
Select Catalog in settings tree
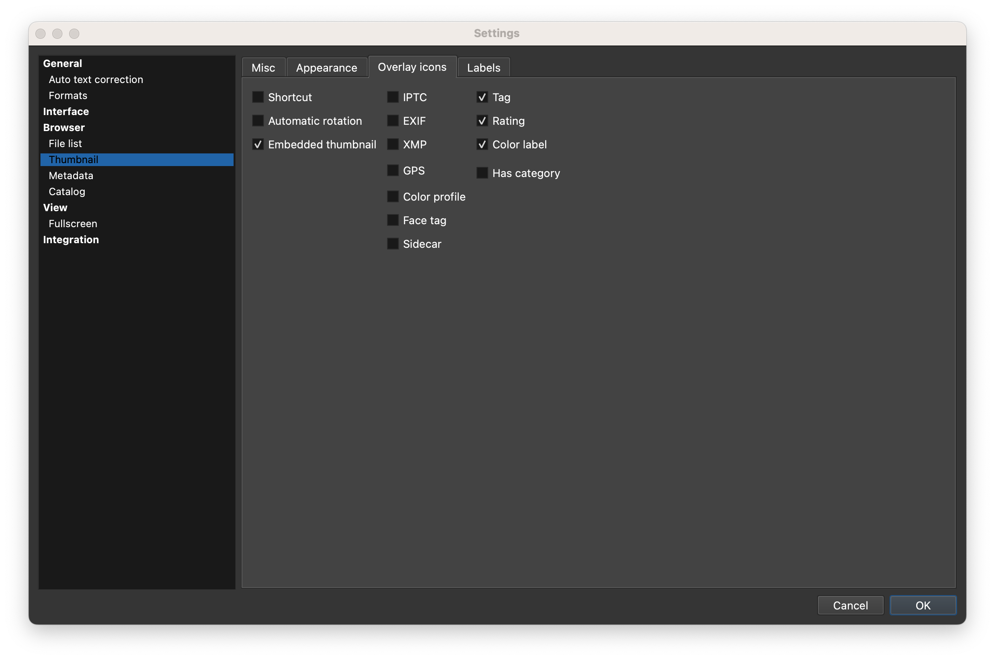(x=67, y=192)
